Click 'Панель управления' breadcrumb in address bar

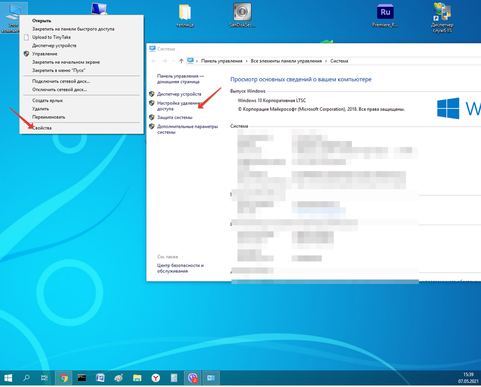(222, 61)
